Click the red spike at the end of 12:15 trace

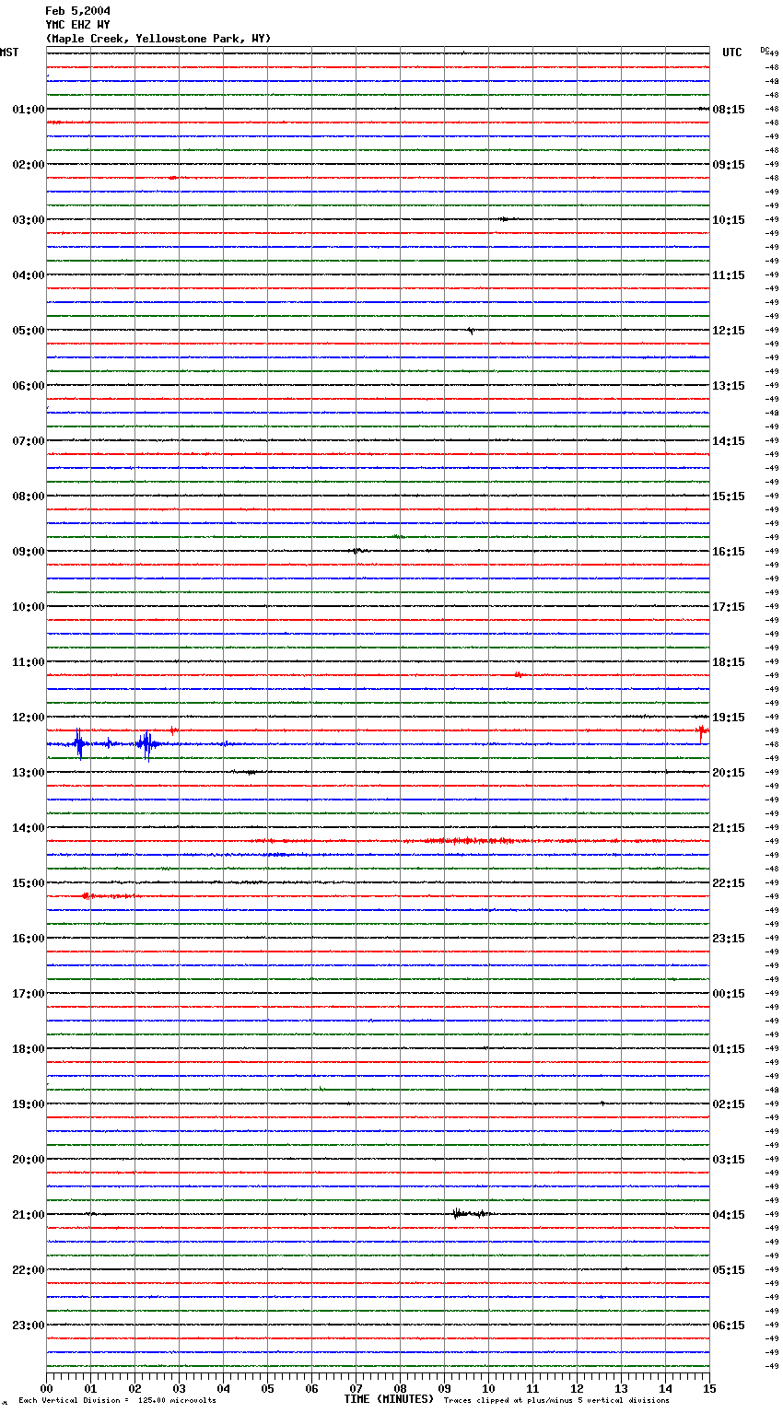click(702, 733)
